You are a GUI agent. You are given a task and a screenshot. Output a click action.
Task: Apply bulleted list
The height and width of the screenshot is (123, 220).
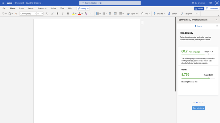click(x=97, y=13)
